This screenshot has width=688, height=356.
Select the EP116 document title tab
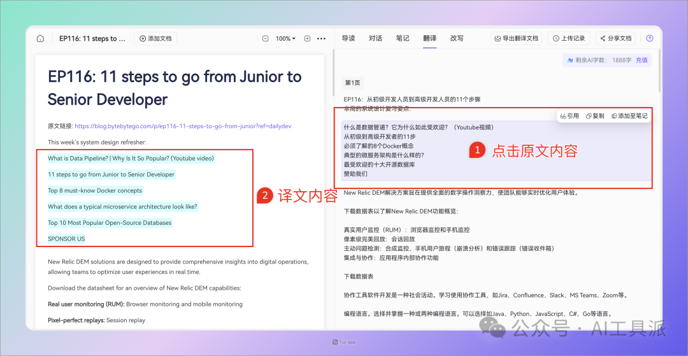pyautogui.click(x=92, y=39)
